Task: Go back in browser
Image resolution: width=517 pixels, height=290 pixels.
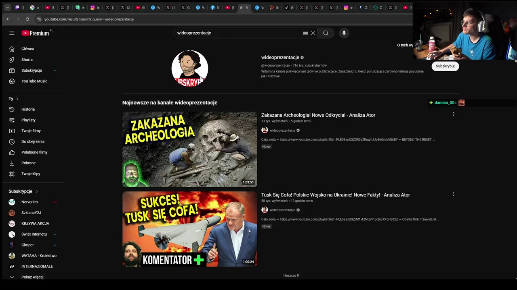Action: click(8, 19)
